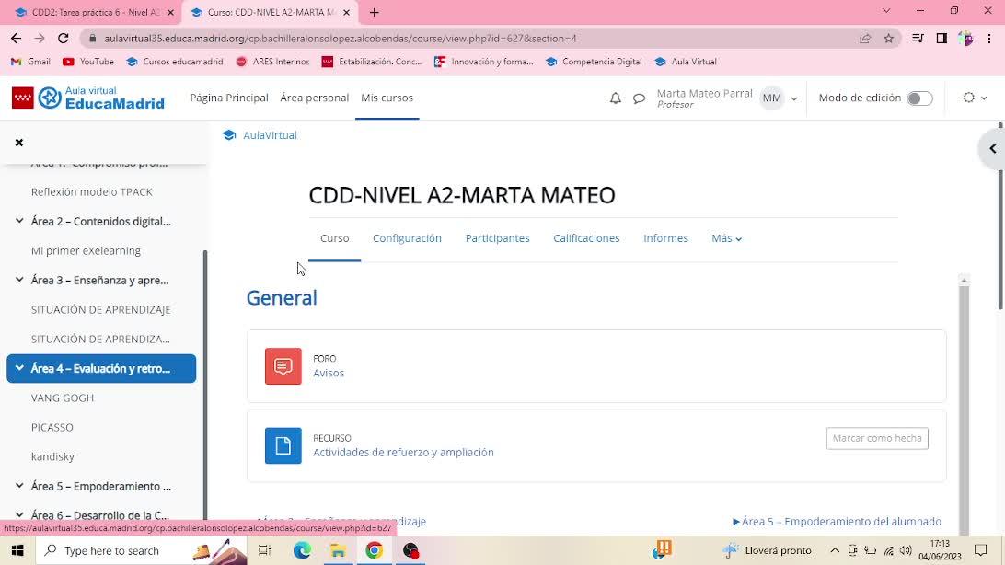Open kandisky in course index
This screenshot has width=1005, height=565.
(x=52, y=456)
